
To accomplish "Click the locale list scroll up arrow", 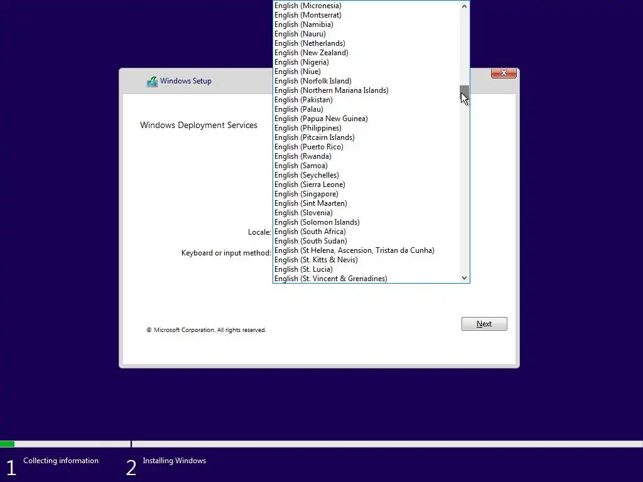I will 464,6.
